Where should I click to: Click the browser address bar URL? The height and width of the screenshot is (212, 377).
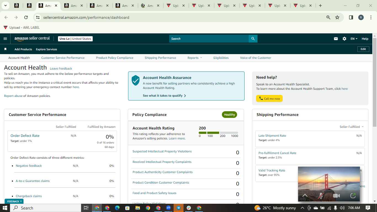point(86,17)
